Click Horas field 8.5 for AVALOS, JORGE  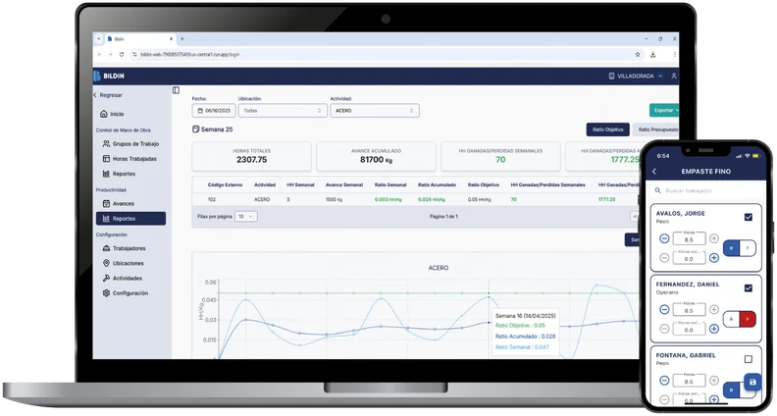[x=689, y=239]
